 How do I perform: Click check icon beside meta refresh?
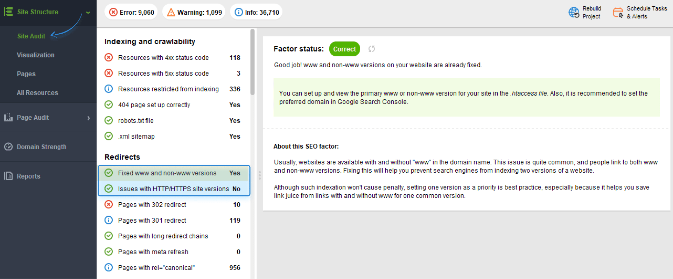[109, 252]
